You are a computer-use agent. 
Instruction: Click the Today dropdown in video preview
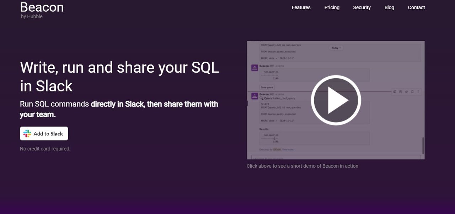coord(336,48)
